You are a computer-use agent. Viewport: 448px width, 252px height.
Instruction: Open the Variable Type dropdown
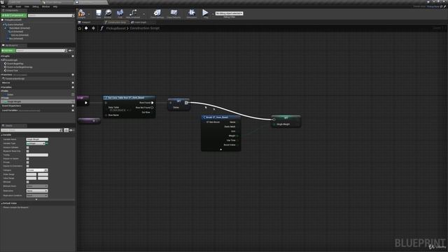coord(36,143)
